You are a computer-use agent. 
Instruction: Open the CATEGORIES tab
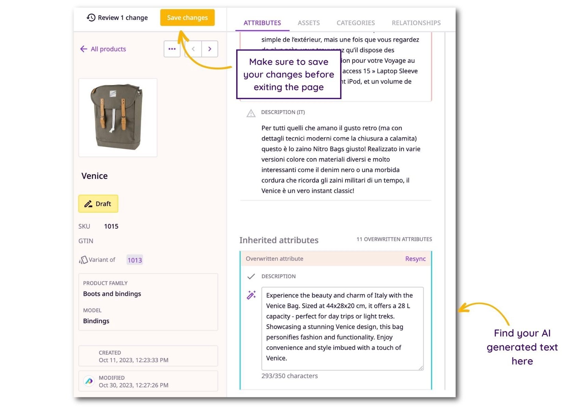356,23
